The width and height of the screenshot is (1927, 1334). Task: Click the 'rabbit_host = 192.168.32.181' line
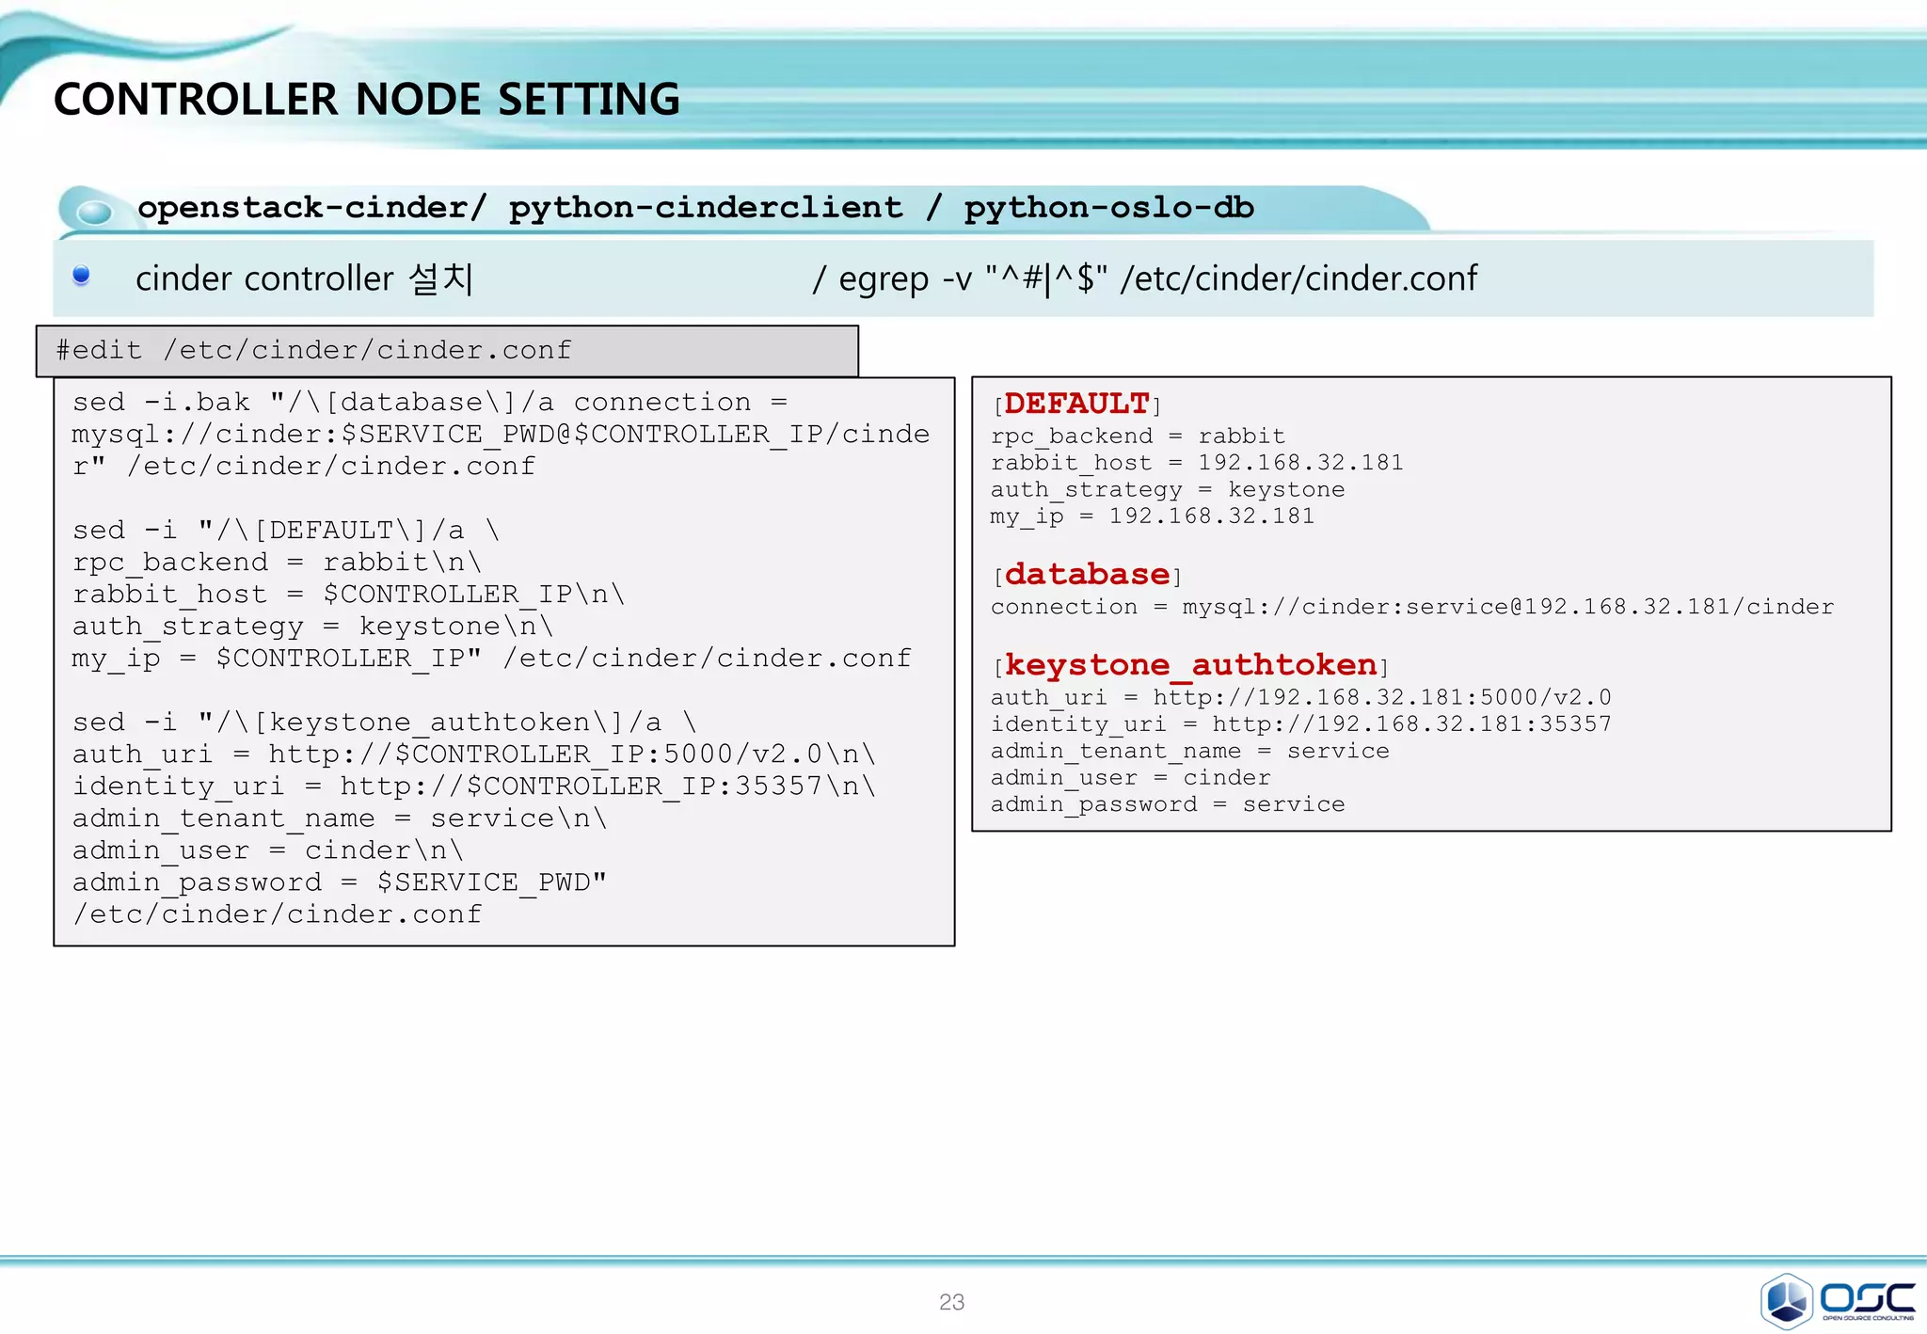click(x=1196, y=463)
